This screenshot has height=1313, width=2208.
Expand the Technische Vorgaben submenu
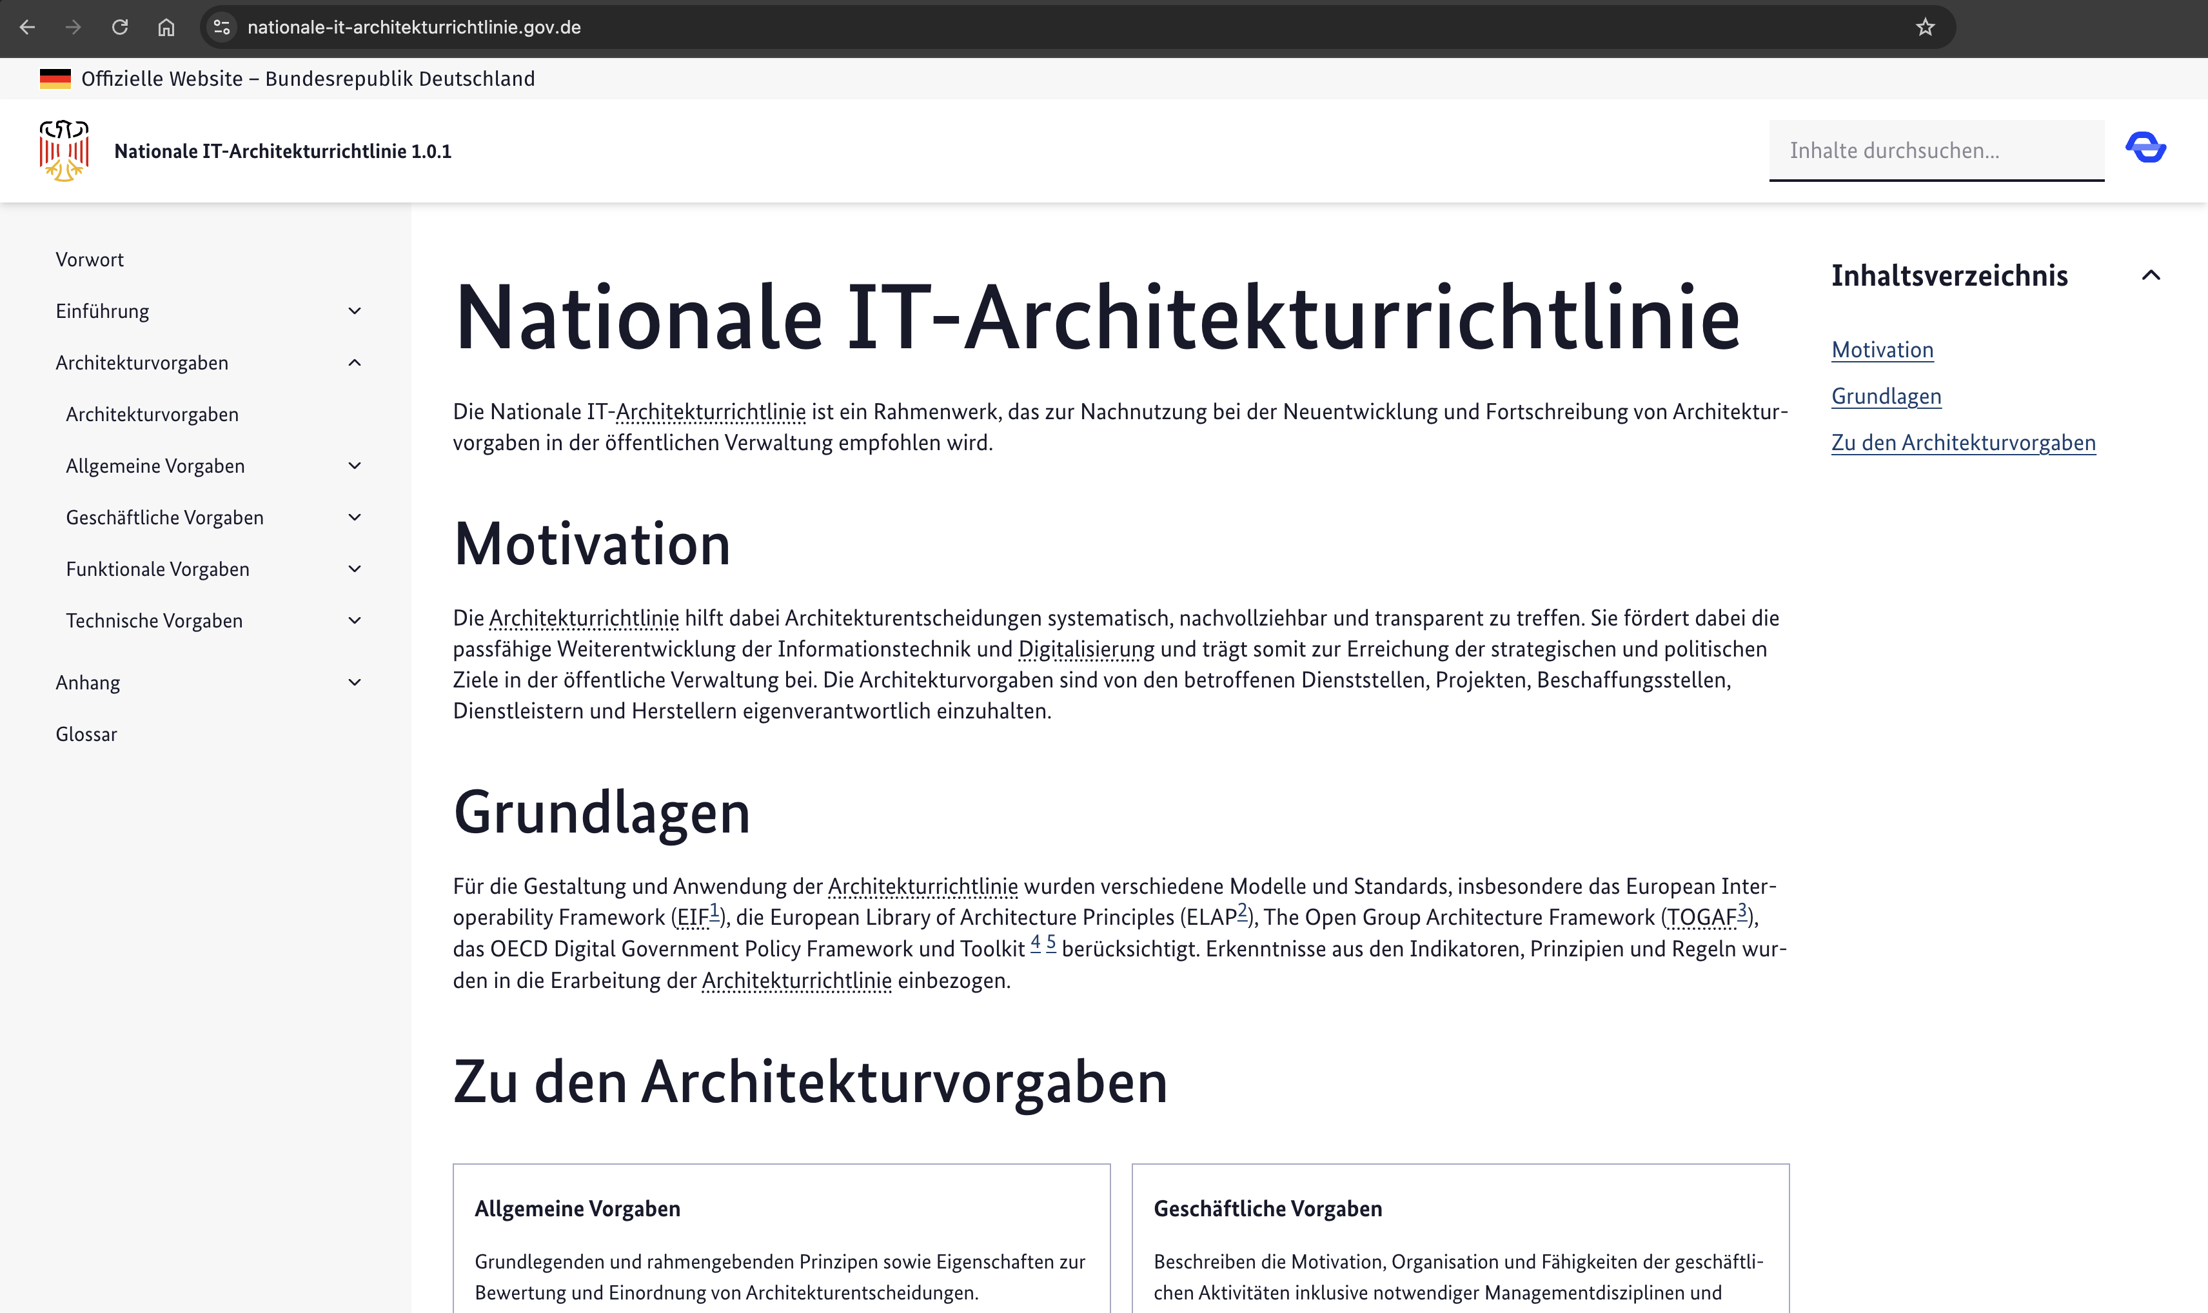click(x=355, y=620)
